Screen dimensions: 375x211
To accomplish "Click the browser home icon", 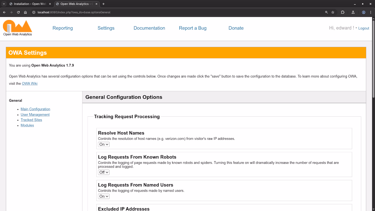I will [x=25, y=12].
